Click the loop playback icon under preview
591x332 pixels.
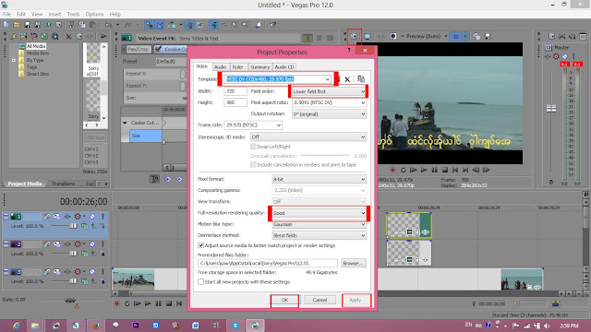coord(403,170)
